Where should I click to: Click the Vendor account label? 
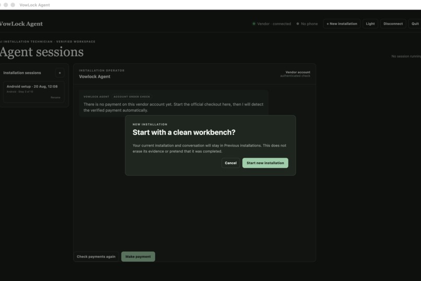[x=298, y=72]
